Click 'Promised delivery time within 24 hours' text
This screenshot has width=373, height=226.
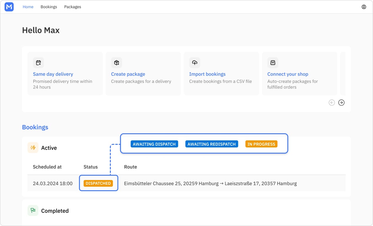click(x=62, y=84)
